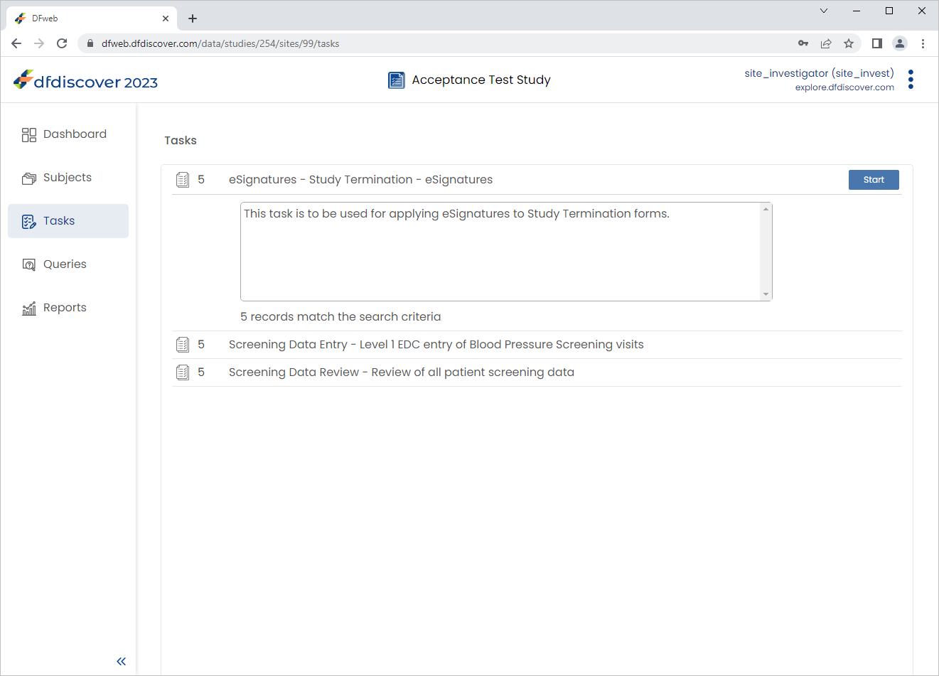Click the Acceptance Test Study icon
The width and height of the screenshot is (939, 676).
pyautogui.click(x=396, y=80)
